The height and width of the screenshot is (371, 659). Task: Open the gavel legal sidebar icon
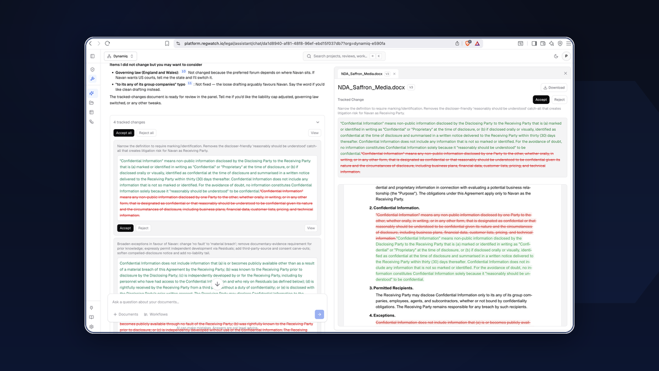[x=92, y=79]
